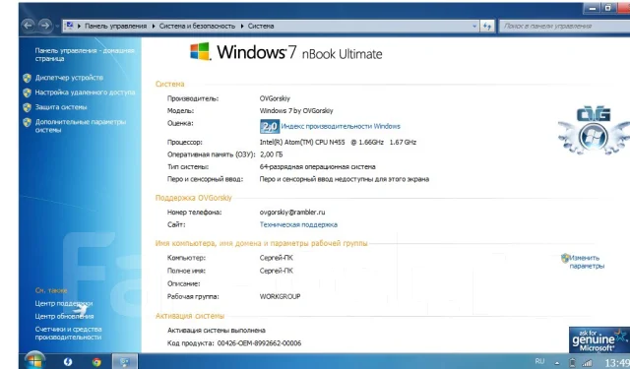Click the Windows 7 by OVGorskiy model text
This screenshot has height=369, width=630.
[296, 111]
